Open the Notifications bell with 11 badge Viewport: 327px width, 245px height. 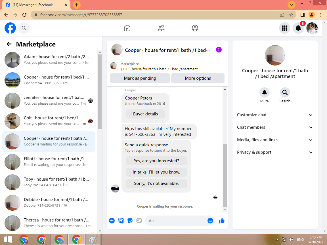[298, 28]
